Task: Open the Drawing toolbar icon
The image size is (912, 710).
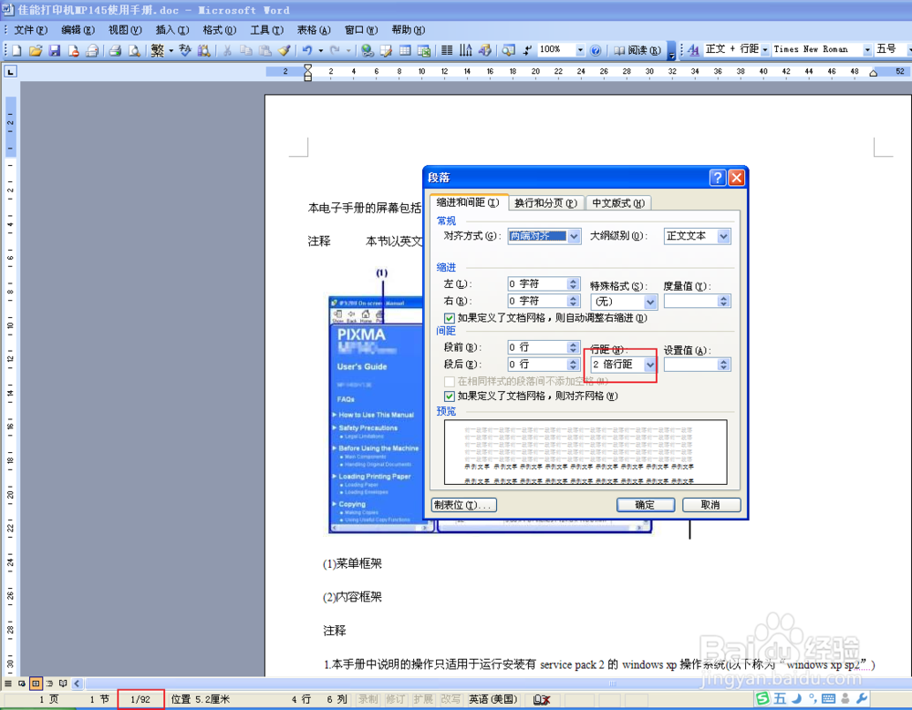Action: [485, 51]
